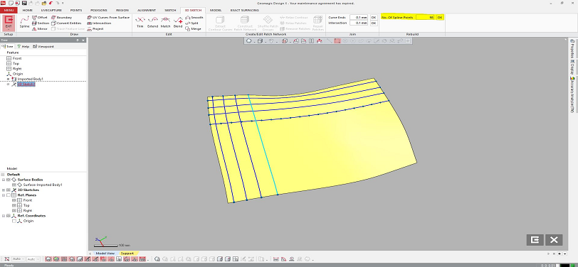Open the Properties side panel tab
The image size is (578, 267).
coord(572,48)
